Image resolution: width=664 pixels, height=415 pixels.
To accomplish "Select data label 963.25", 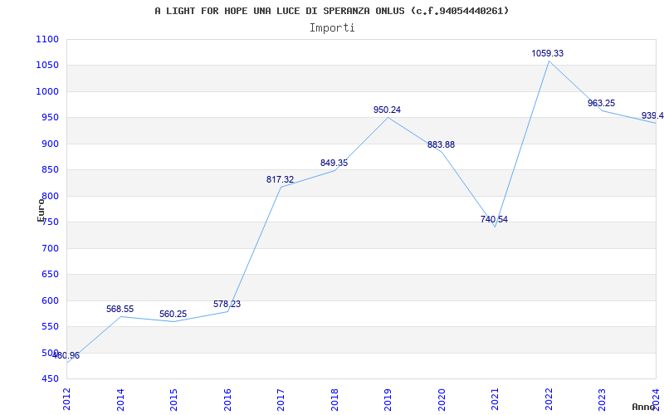I will (x=601, y=103).
